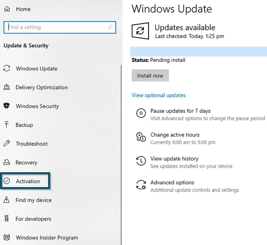This screenshot has width=267, height=245.
Task: Click the Troubleshoot wrench icon
Action: (7, 143)
